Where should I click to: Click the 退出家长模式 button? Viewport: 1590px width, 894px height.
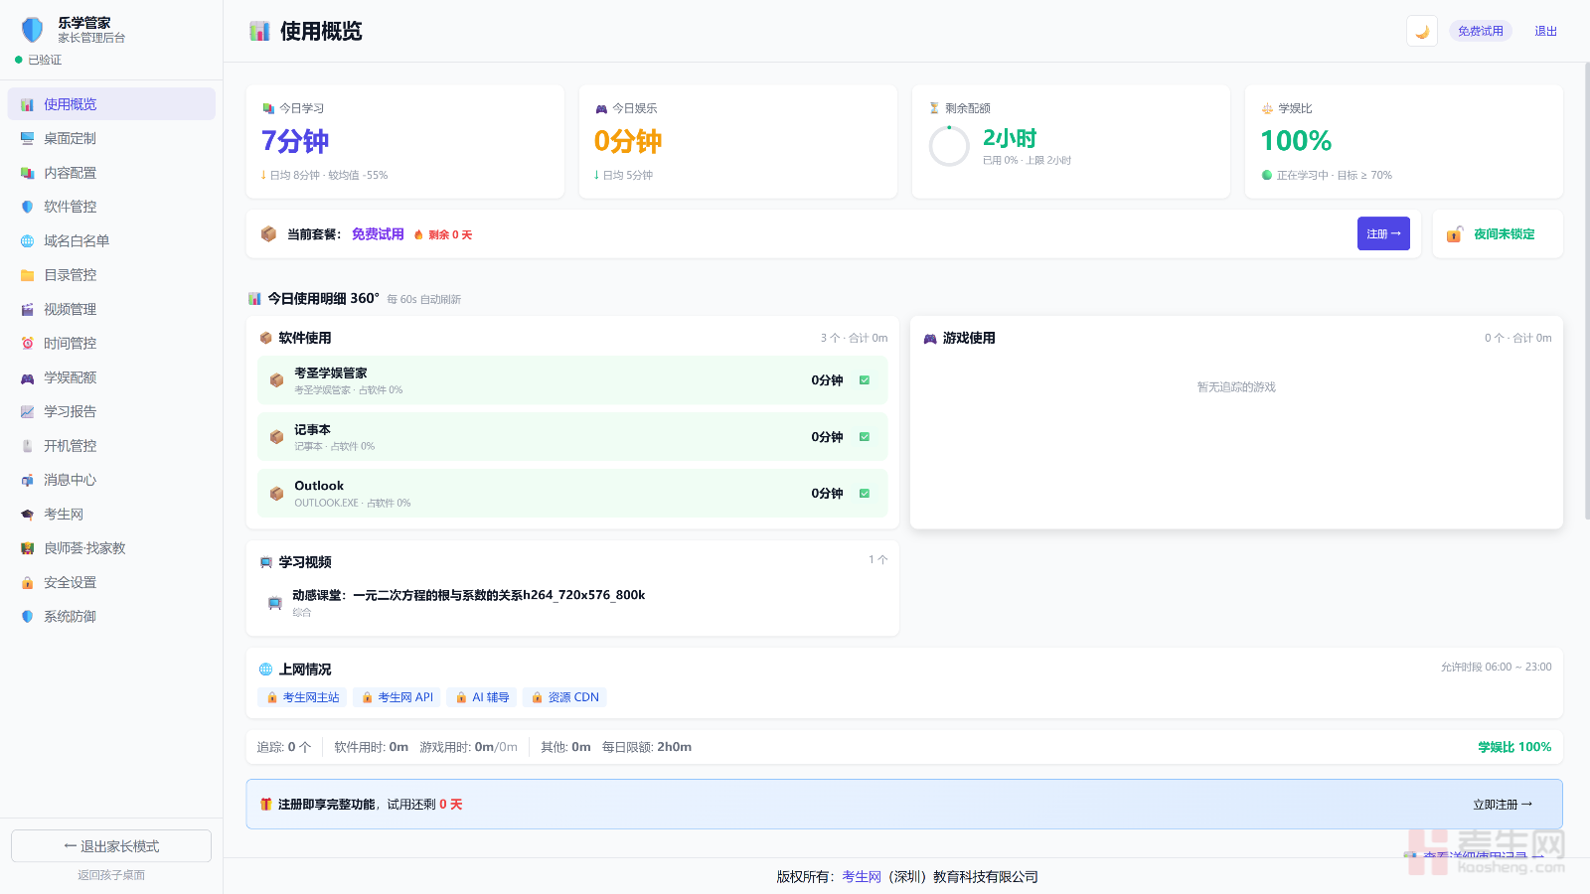point(111,846)
